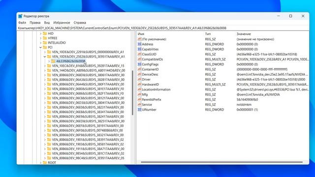
Task: Click the @oem3.inf,%nvidia_a%;NVIDIA Mfg value
Action: [x=258, y=94]
